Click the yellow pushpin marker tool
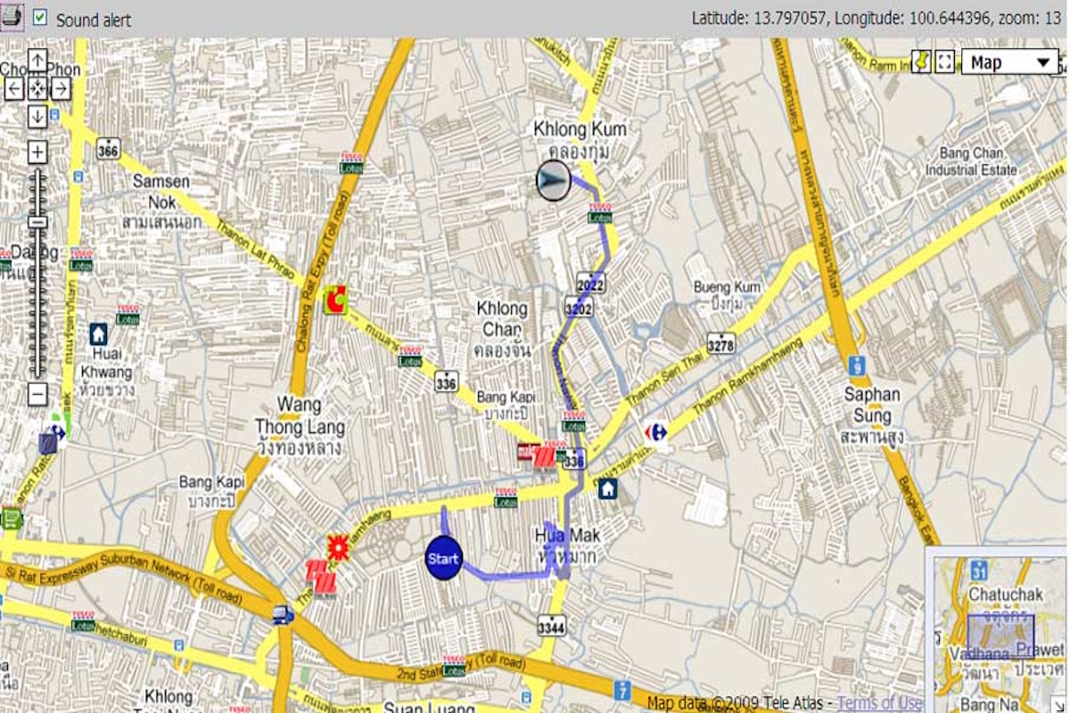This screenshot has width=1070, height=713. click(x=921, y=61)
